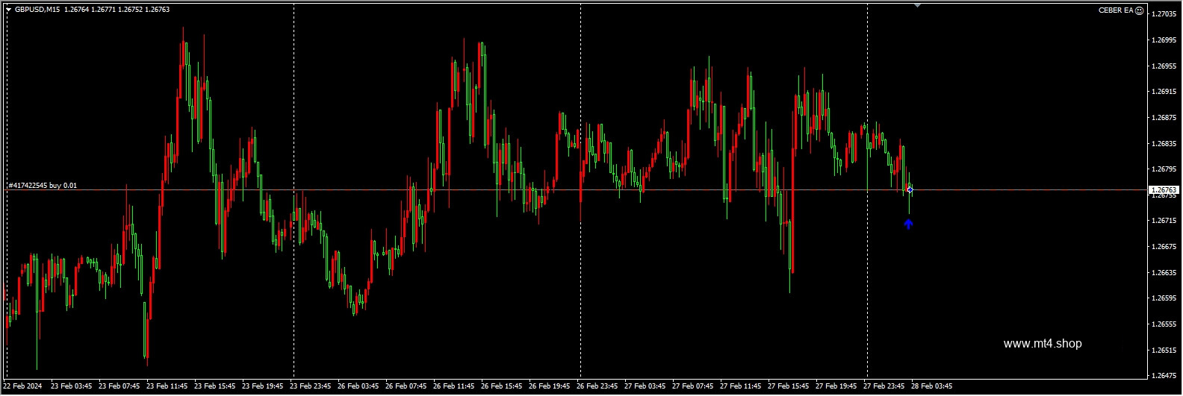Click the 26 Feb 19:45 time label
Image resolution: width=1183 pixels, height=396 pixels.
(550, 386)
